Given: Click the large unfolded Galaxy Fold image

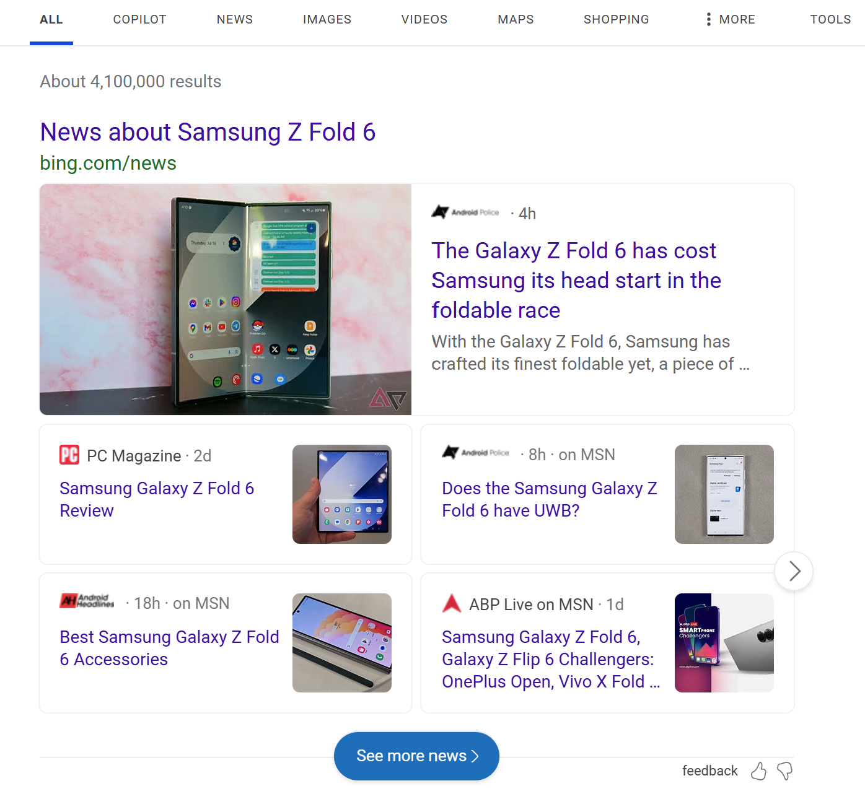Looking at the screenshot, I should click(x=226, y=299).
